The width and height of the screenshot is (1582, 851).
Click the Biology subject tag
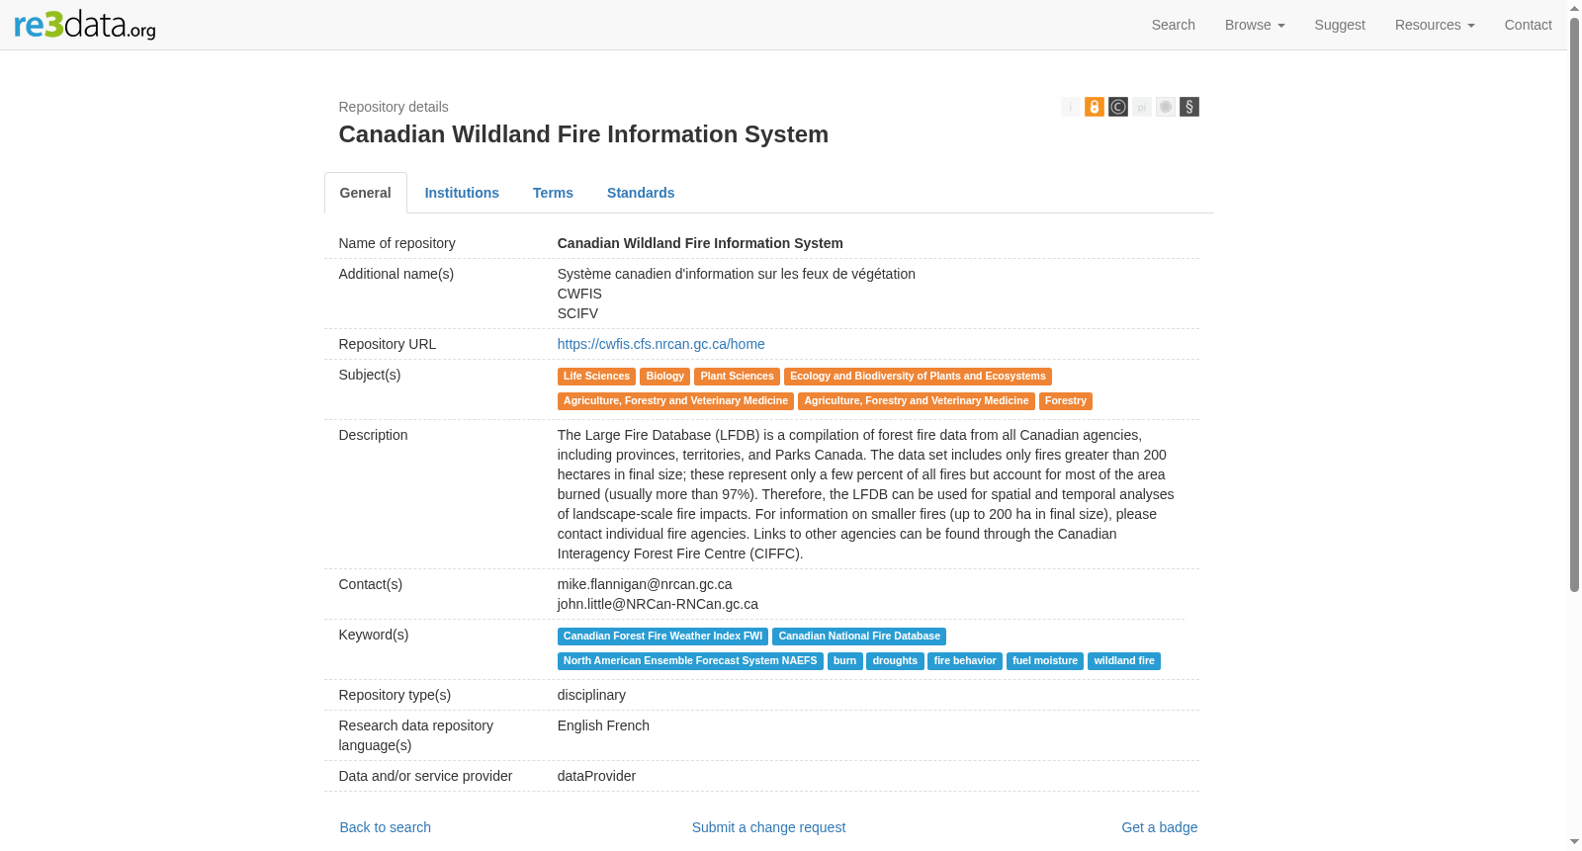point(665,377)
